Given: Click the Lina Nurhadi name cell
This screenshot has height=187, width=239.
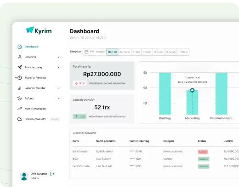Looking at the screenshot, I should point(104,166).
